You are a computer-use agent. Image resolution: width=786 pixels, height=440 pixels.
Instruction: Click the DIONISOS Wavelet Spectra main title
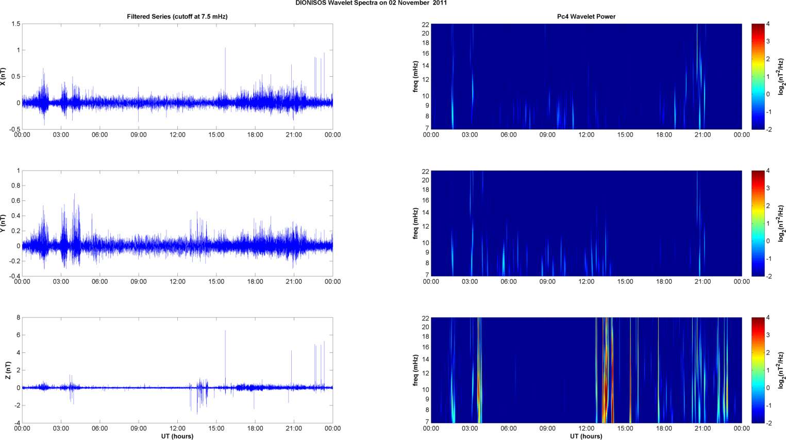click(x=371, y=3)
